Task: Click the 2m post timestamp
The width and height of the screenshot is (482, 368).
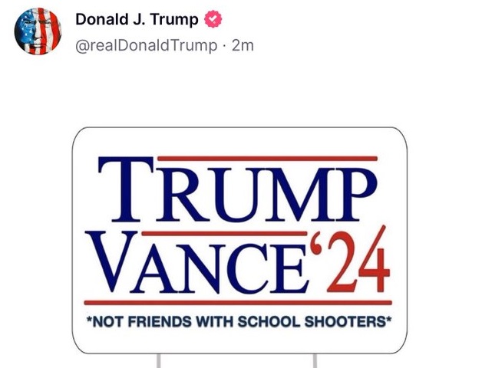Action: tap(243, 45)
